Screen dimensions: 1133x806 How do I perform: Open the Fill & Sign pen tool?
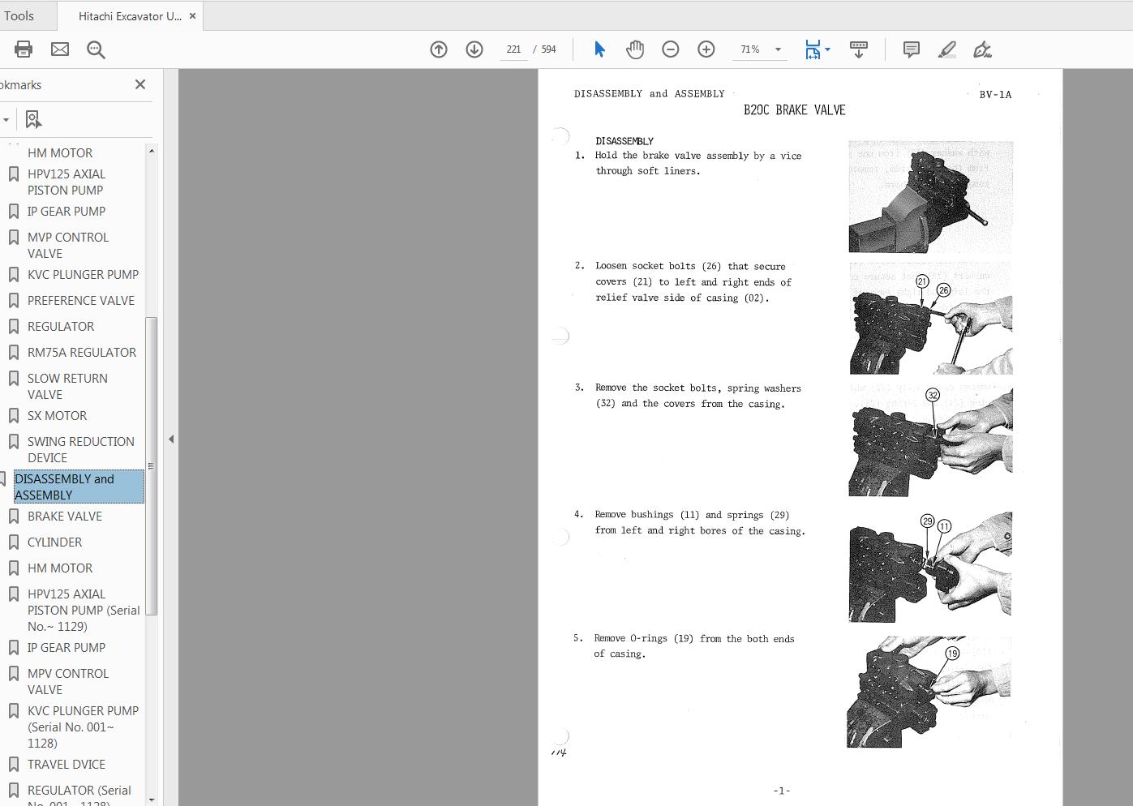[982, 49]
